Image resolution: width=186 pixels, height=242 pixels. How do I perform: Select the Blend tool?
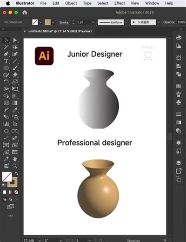pos(6,117)
